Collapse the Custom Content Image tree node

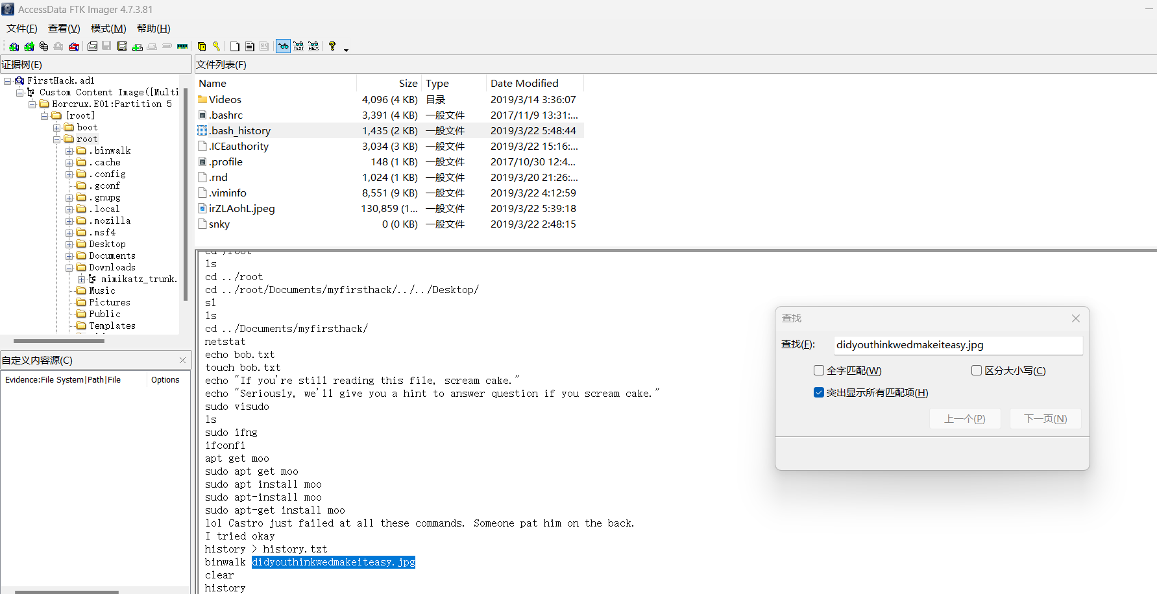click(20, 93)
